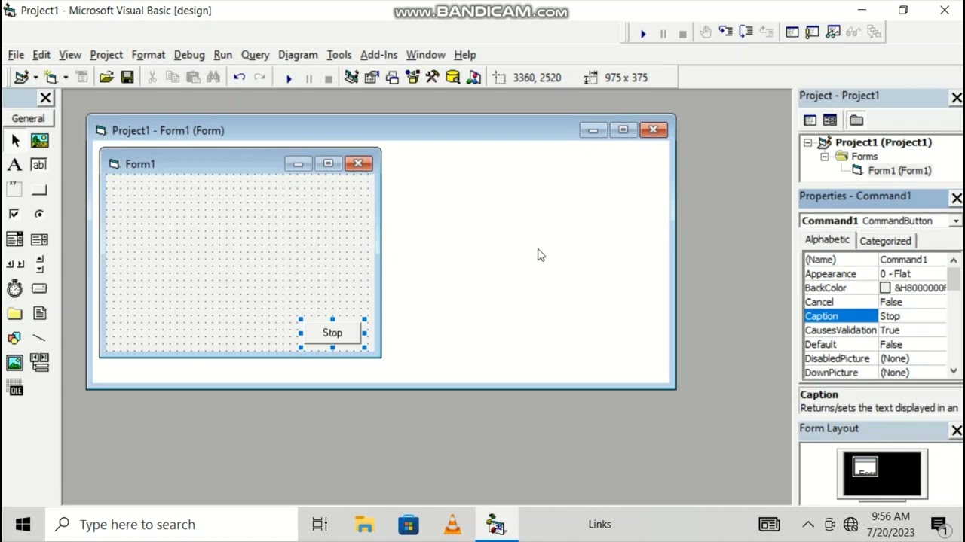
Task: Select Form1 (Form1) in project tree
Action: click(x=899, y=171)
